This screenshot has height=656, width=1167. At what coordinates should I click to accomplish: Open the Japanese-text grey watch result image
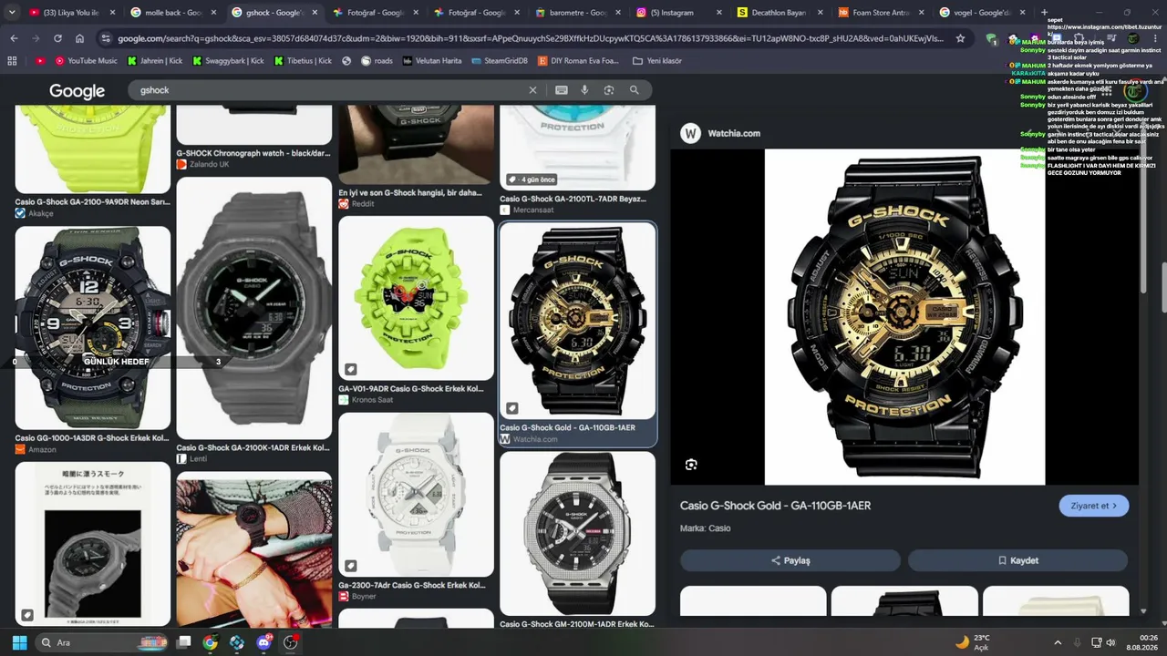coord(93,544)
